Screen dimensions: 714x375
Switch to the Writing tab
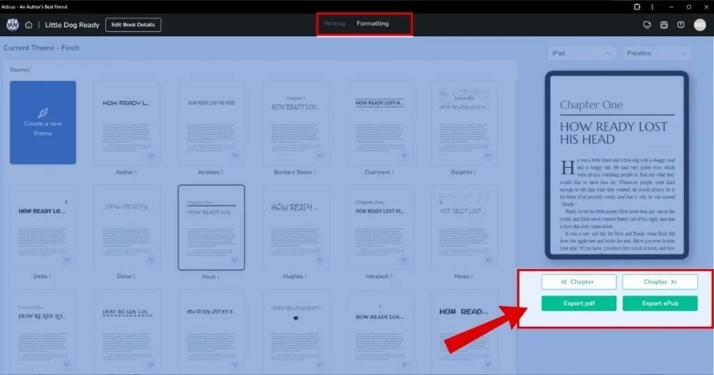coord(335,24)
